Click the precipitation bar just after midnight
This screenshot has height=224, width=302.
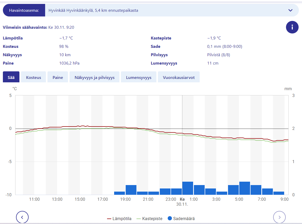(x=188, y=188)
